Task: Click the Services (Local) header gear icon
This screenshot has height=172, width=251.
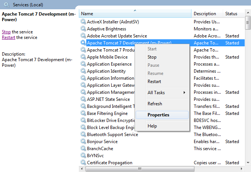Action: pyautogui.click(x=7, y=5)
